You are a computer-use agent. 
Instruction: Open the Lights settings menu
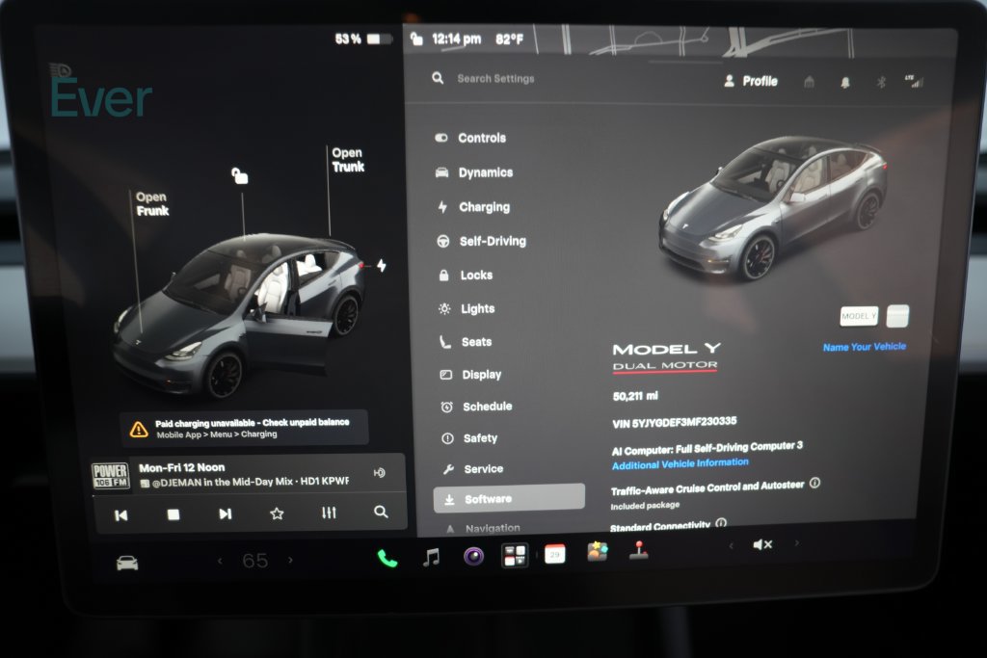coord(467,309)
